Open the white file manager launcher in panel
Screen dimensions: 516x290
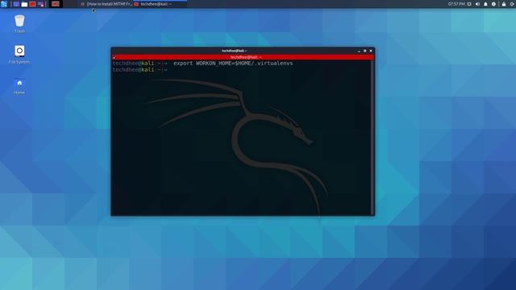[x=24, y=4]
